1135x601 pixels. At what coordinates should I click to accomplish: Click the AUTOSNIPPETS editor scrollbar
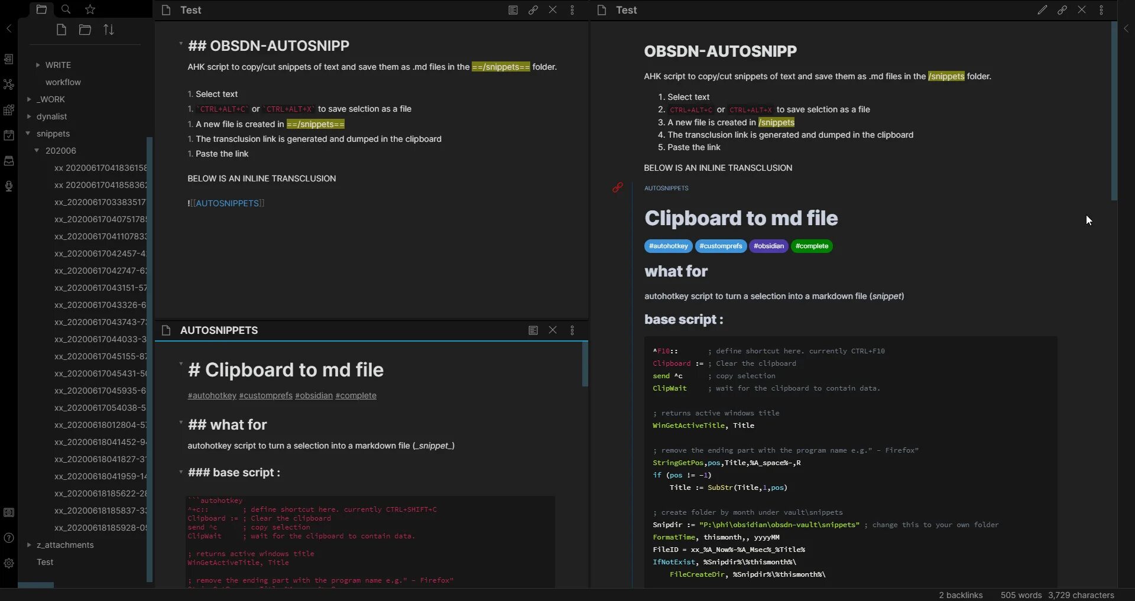click(x=585, y=364)
